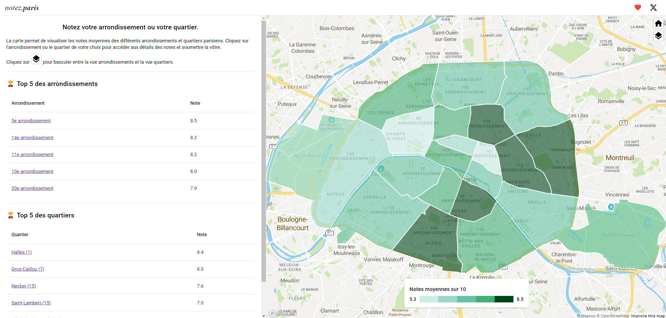666x318 pixels.
Task: Click the Top 5 des arrondissements heading
Action: point(57,84)
